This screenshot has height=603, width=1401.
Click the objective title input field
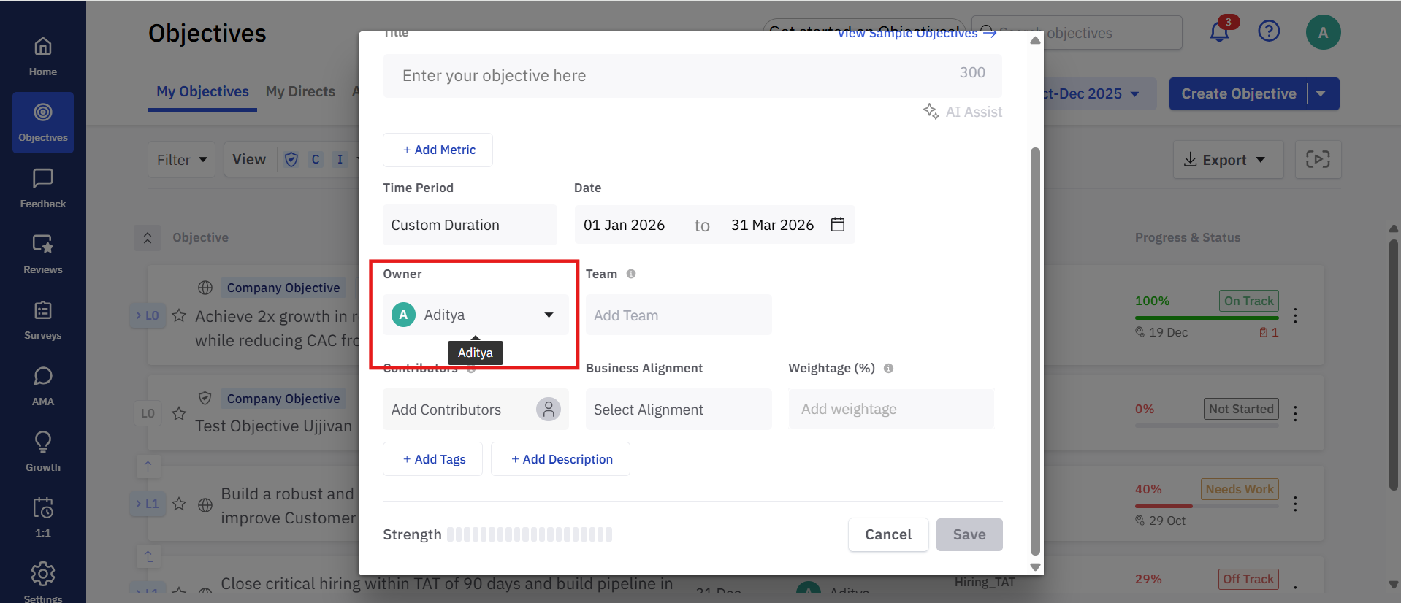pos(672,76)
